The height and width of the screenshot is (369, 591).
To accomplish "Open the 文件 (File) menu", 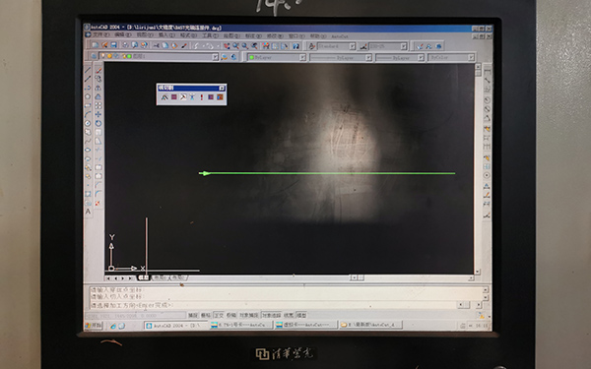I will pyautogui.click(x=100, y=35).
